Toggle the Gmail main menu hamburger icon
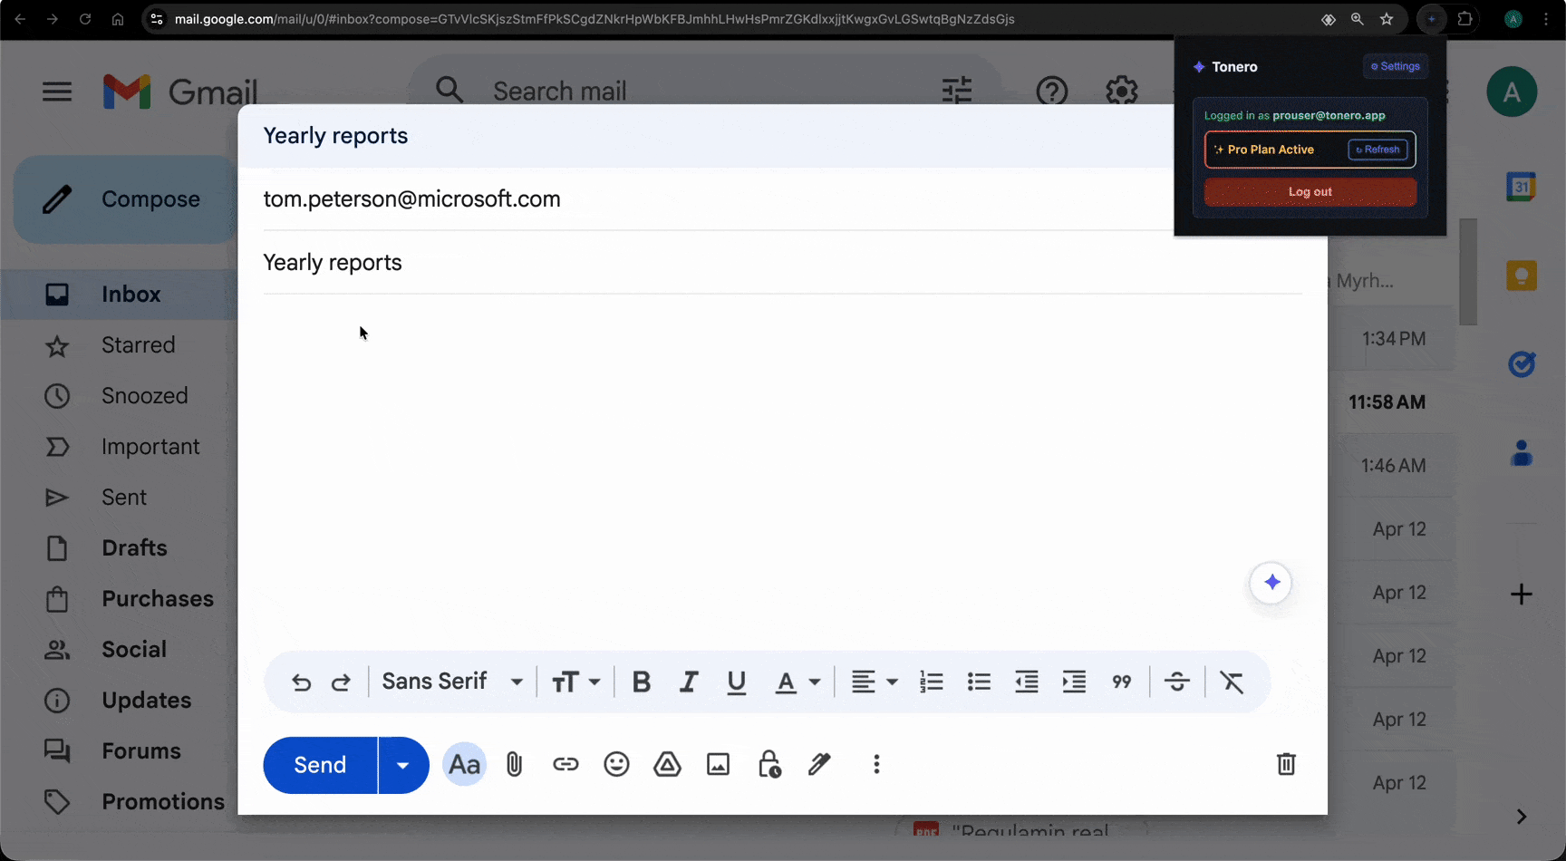The image size is (1566, 861). tap(57, 92)
